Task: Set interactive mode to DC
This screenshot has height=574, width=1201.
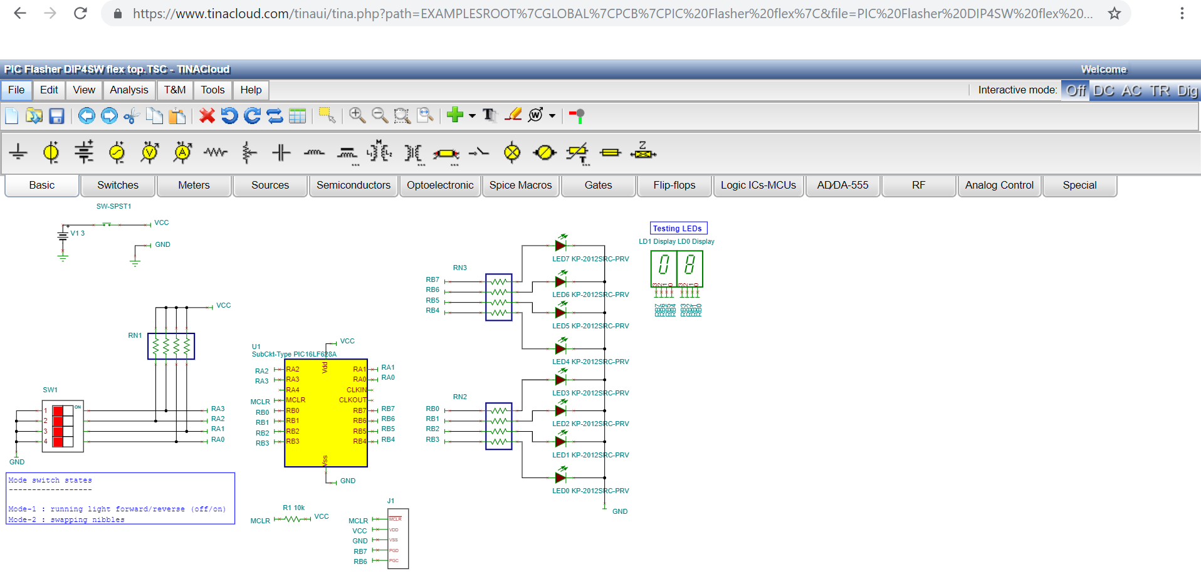Action: click(x=1103, y=90)
